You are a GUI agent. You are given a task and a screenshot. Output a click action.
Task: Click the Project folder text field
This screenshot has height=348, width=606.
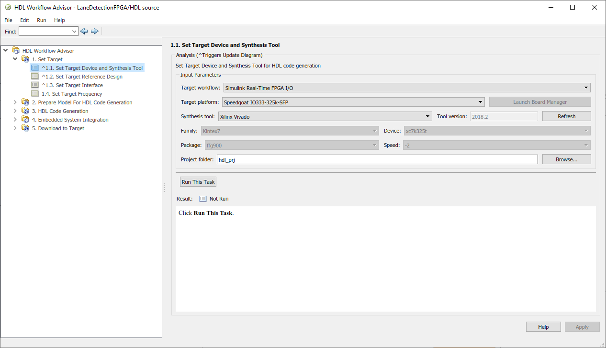(377, 160)
